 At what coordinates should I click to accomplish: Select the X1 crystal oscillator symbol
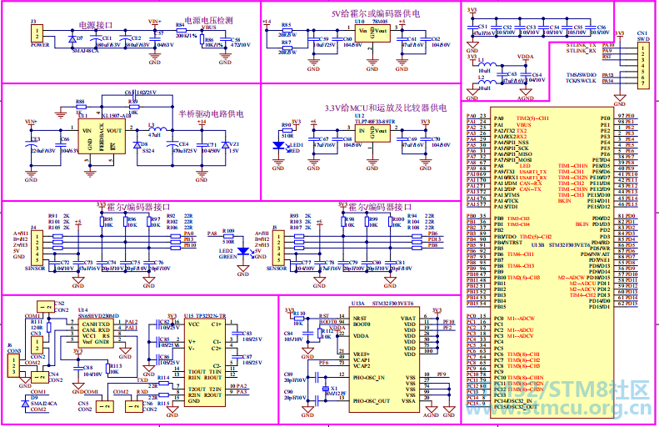coord(324,389)
